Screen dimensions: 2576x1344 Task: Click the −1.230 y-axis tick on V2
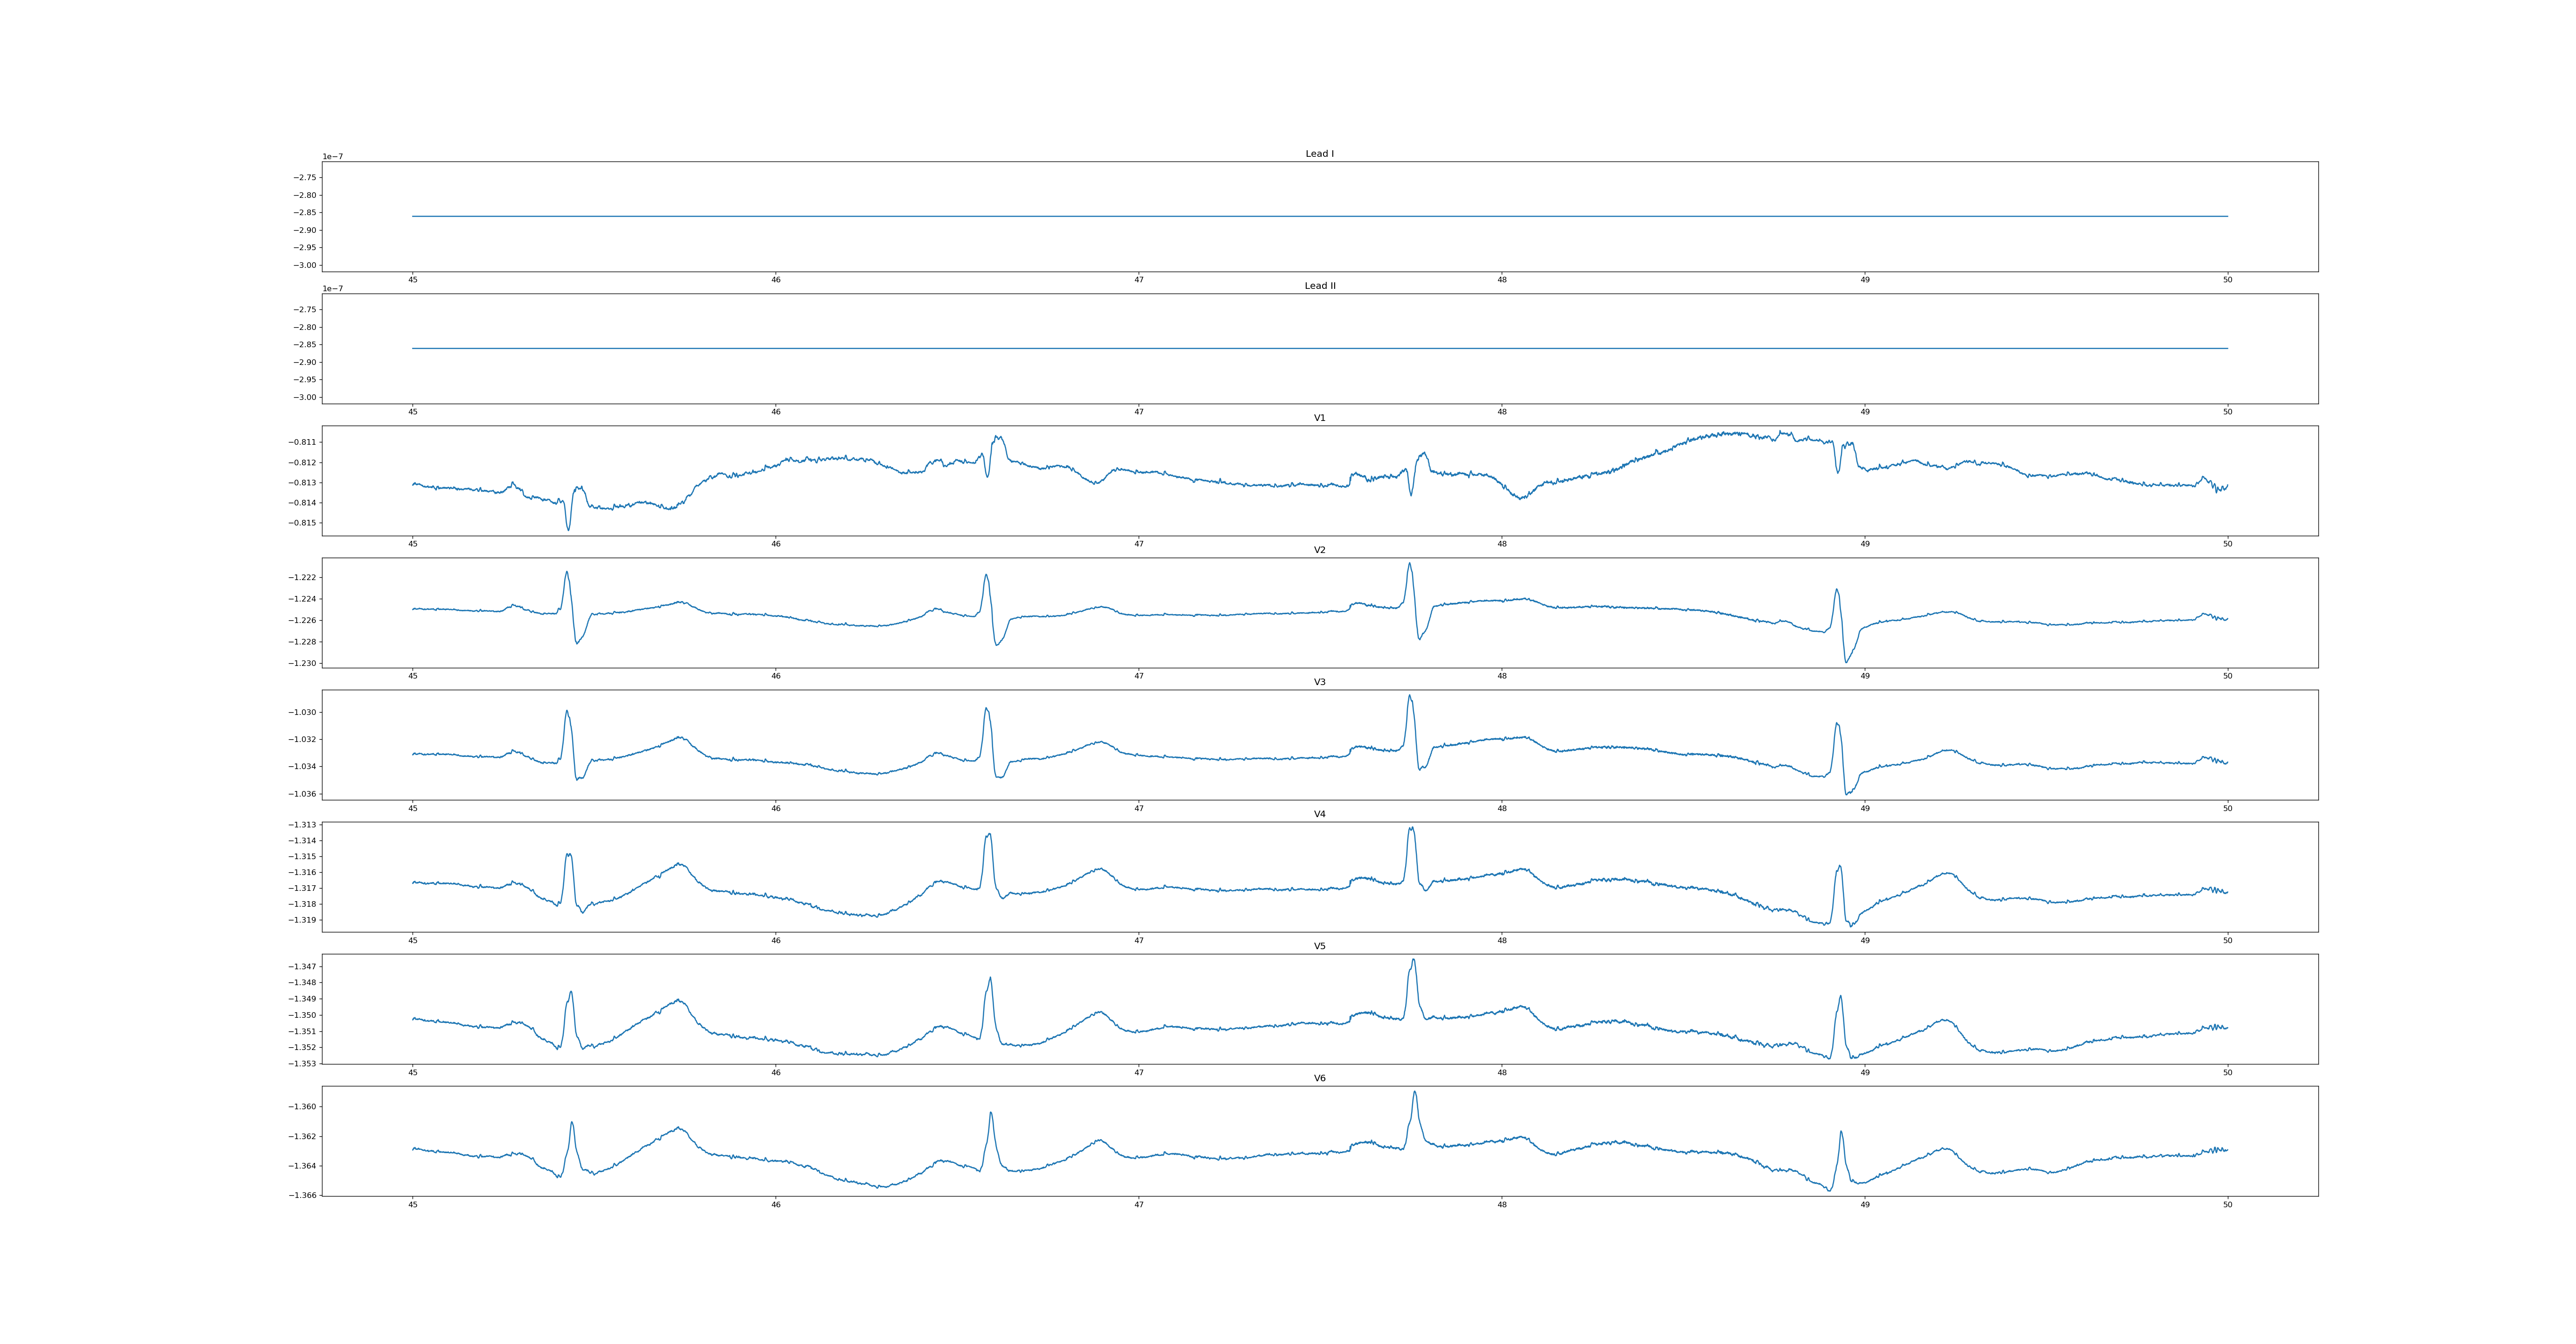(303, 663)
